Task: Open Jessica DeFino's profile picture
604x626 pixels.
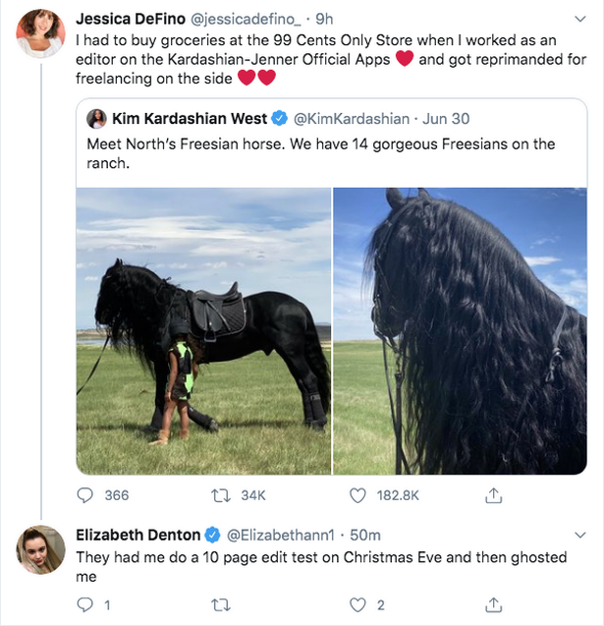Action: point(41,34)
